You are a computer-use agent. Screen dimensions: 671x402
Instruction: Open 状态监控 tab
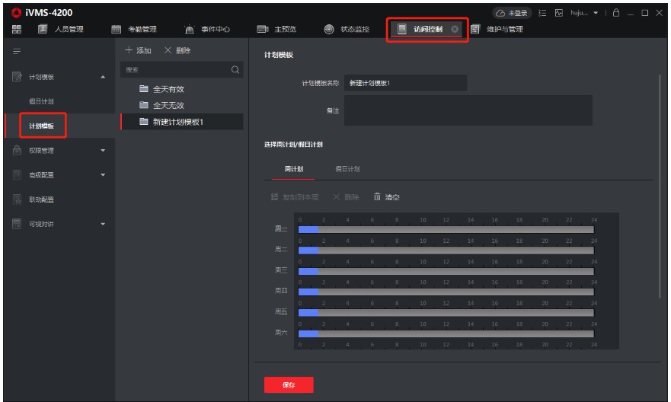(x=347, y=29)
